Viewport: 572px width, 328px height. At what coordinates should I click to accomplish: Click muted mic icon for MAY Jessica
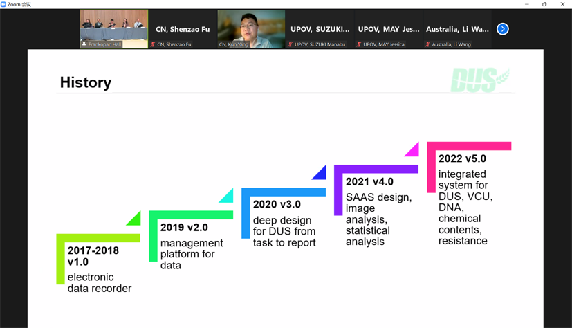359,44
